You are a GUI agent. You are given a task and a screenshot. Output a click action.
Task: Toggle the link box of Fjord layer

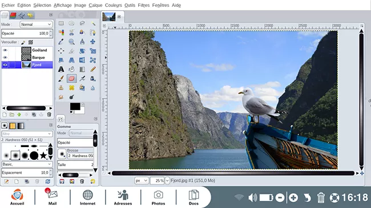click(x=13, y=65)
